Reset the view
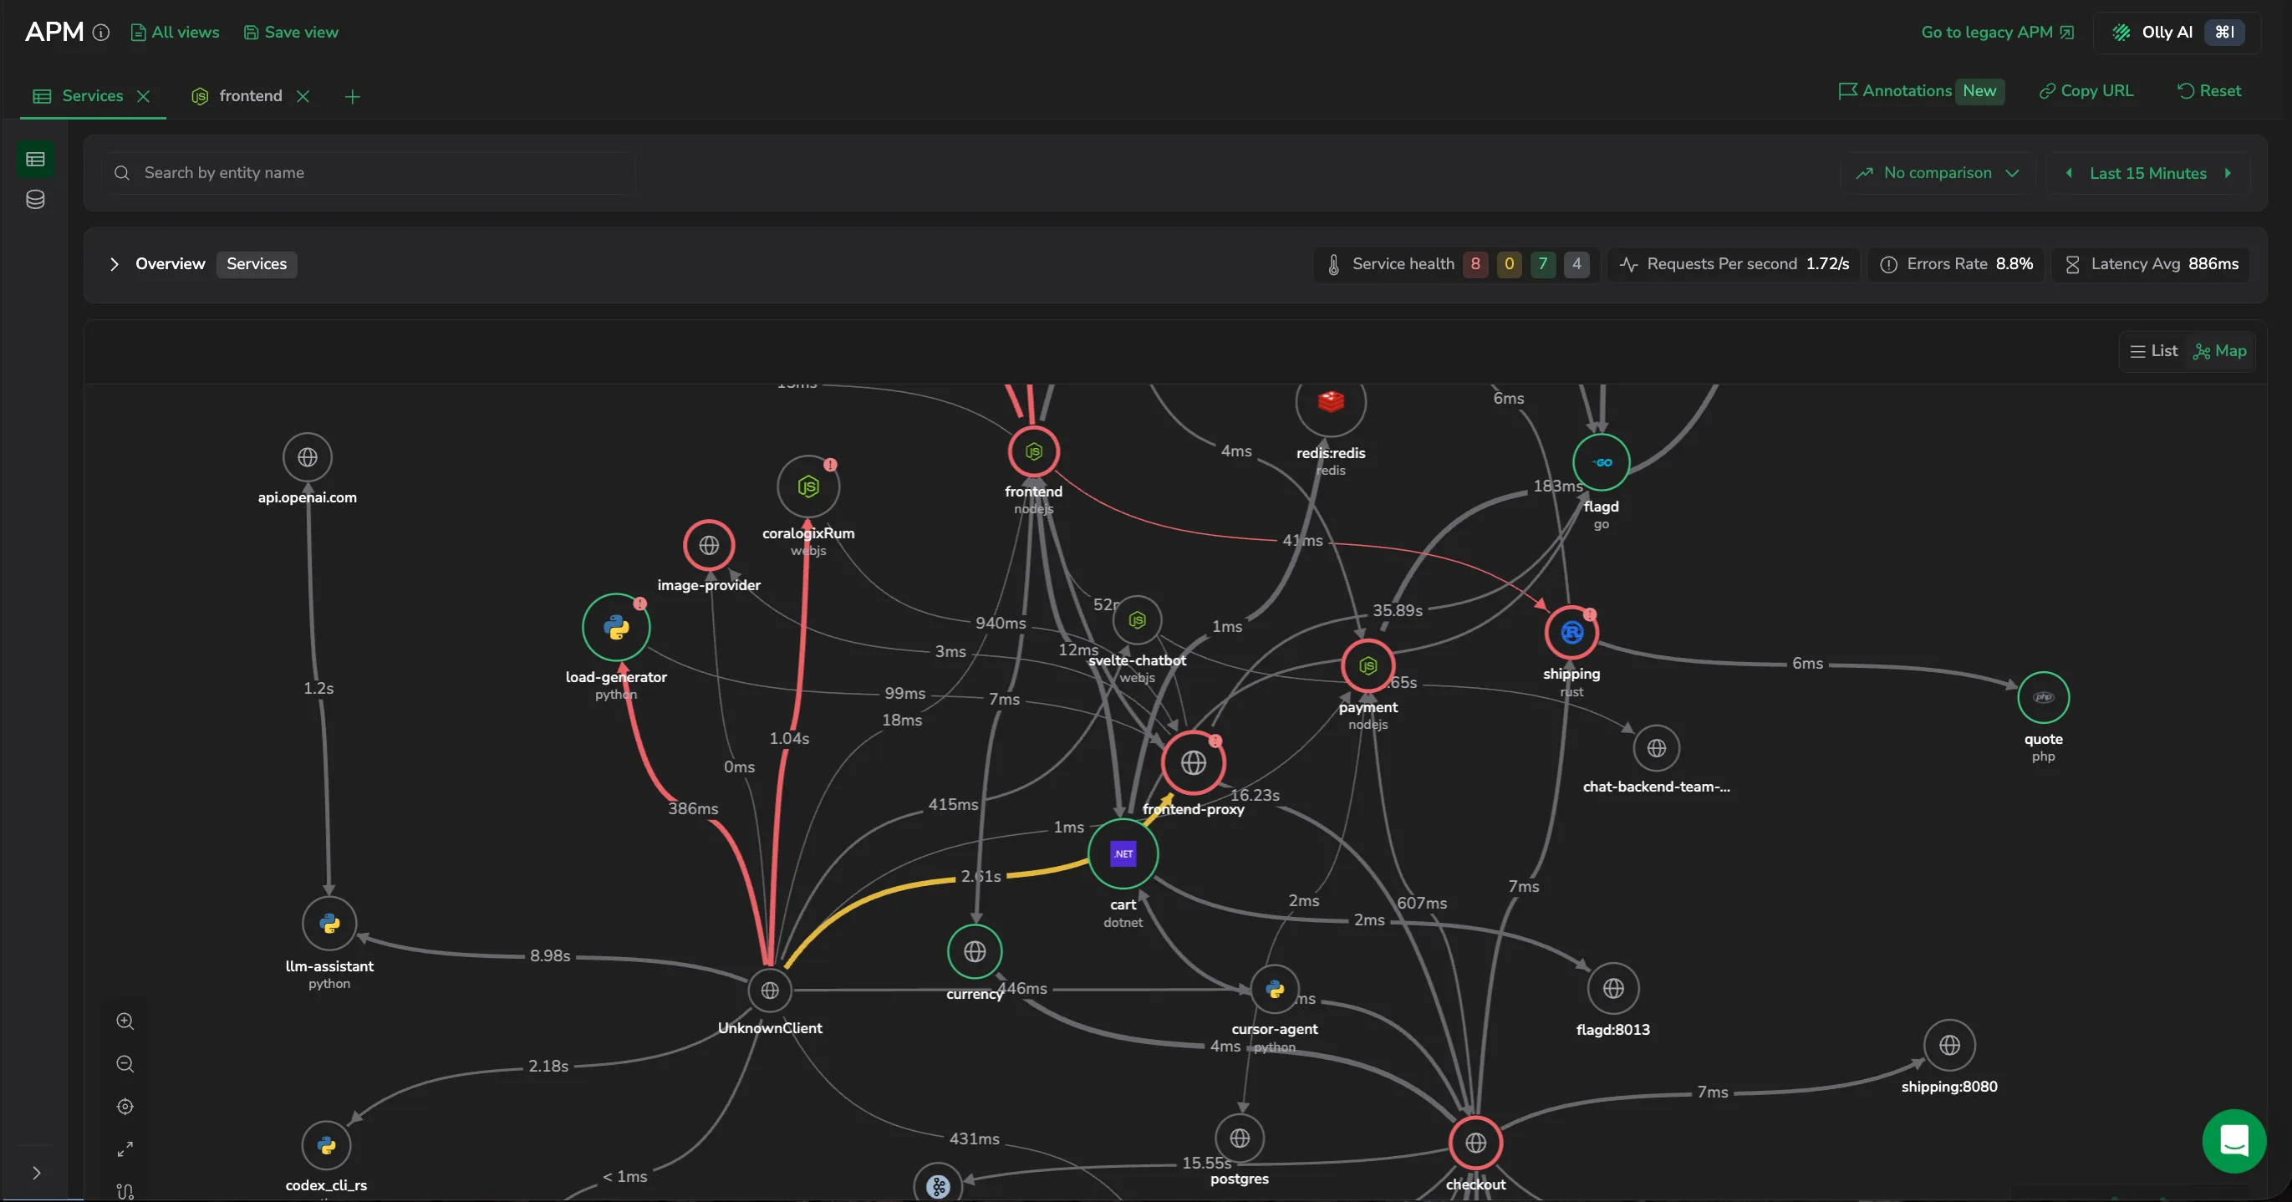 pos(2208,92)
